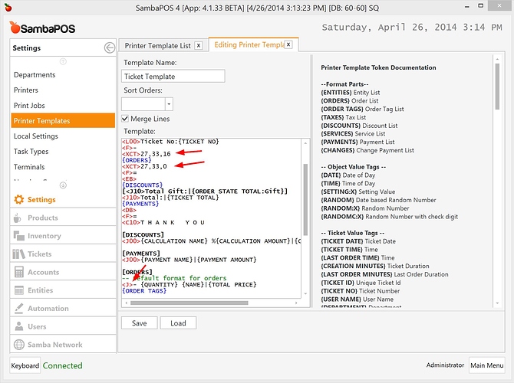The height and width of the screenshot is (383, 514).
Task: Open the Accounts section
Action: (x=63, y=272)
